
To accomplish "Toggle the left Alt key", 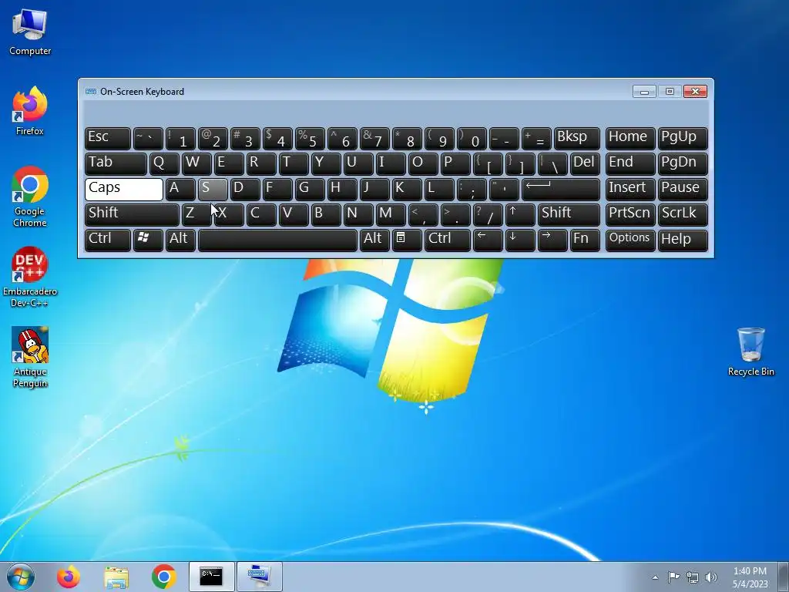I will [x=180, y=240].
